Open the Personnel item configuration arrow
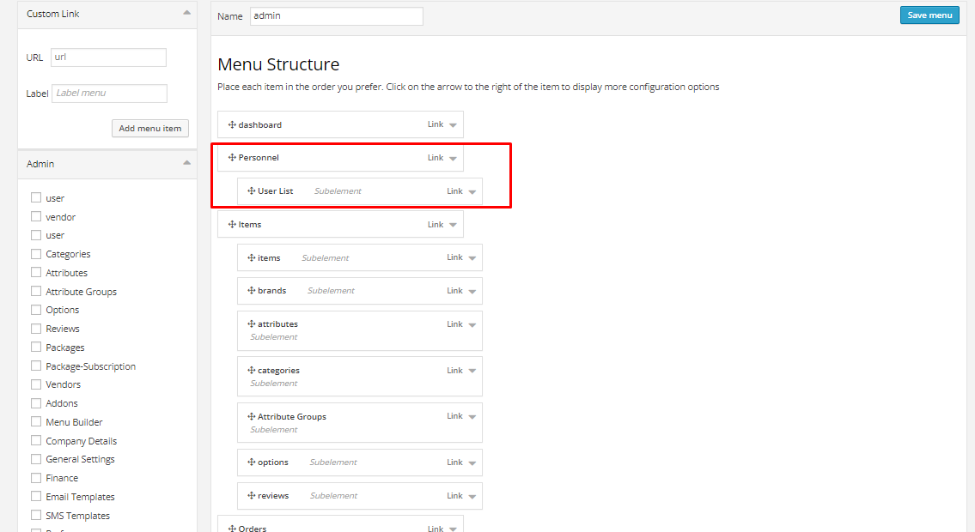 coord(453,158)
